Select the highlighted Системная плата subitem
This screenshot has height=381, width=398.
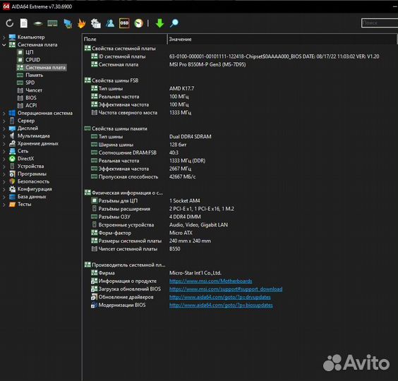[45, 68]
